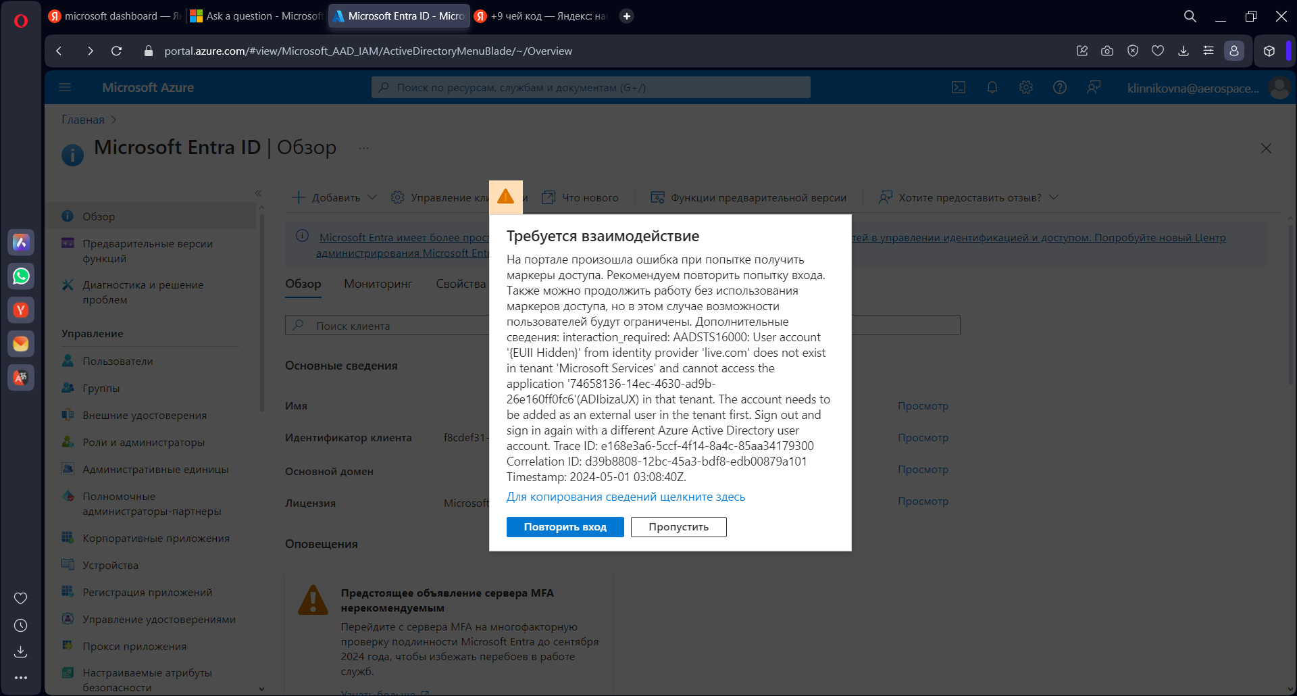Image resolution: width=1297 pixels, height=696 pixels.
Task: Open the Azure feedback icon
Action: tap(1094, 87)
